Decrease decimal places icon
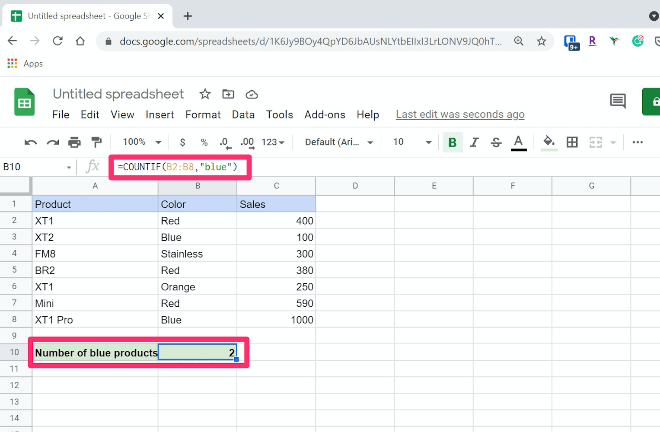 (x=225, y=143)
